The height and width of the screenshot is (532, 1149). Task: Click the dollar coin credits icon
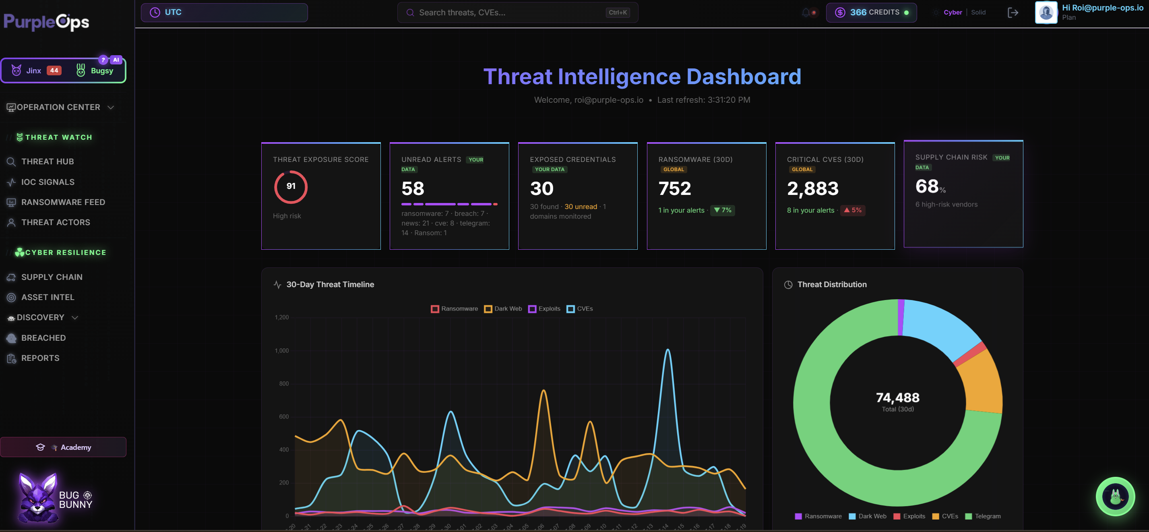[840, 12]
